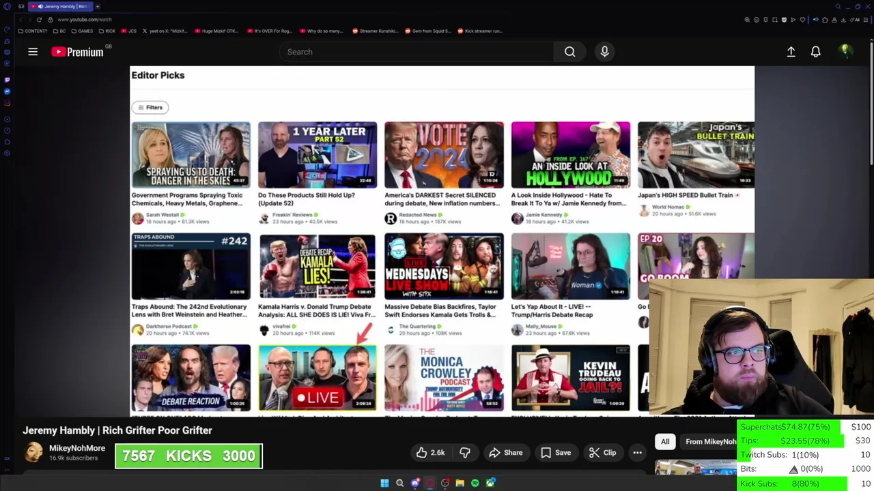The height and width of the screenshot is (491, 874).
Task: Click the snapshot capture icon in toolbar
Action: coord(775,20)
